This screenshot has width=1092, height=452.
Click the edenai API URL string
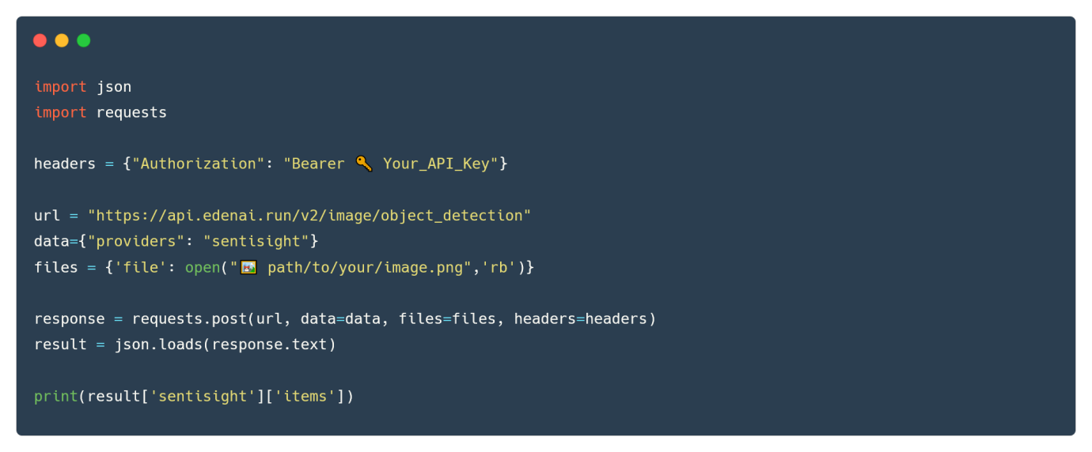tap(309, 216)
